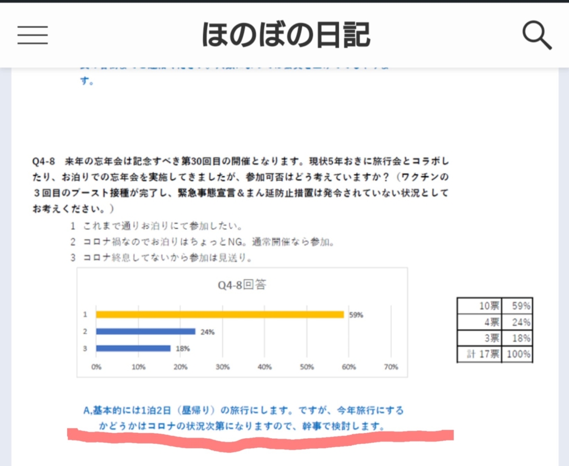Click the 3票 table cell
569x466 pixels.
point(480,338)
